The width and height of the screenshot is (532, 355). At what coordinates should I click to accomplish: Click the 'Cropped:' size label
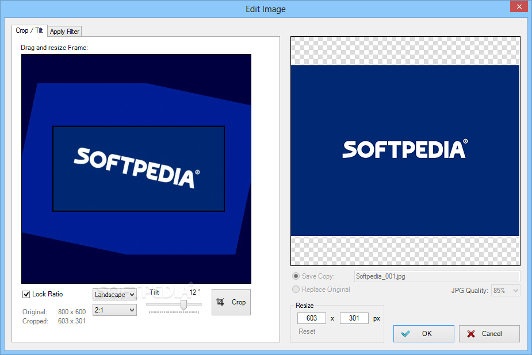[35, 321]
